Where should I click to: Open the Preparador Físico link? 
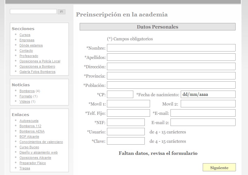[x=33, y=163]
